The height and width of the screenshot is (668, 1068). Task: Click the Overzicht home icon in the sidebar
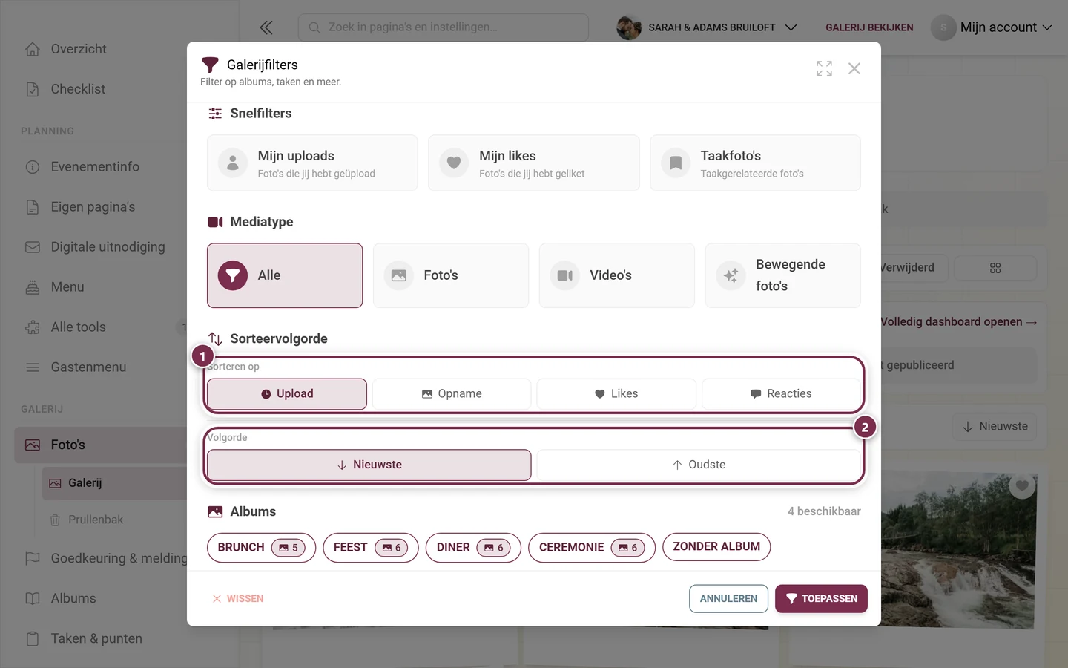tap(33, 49)
